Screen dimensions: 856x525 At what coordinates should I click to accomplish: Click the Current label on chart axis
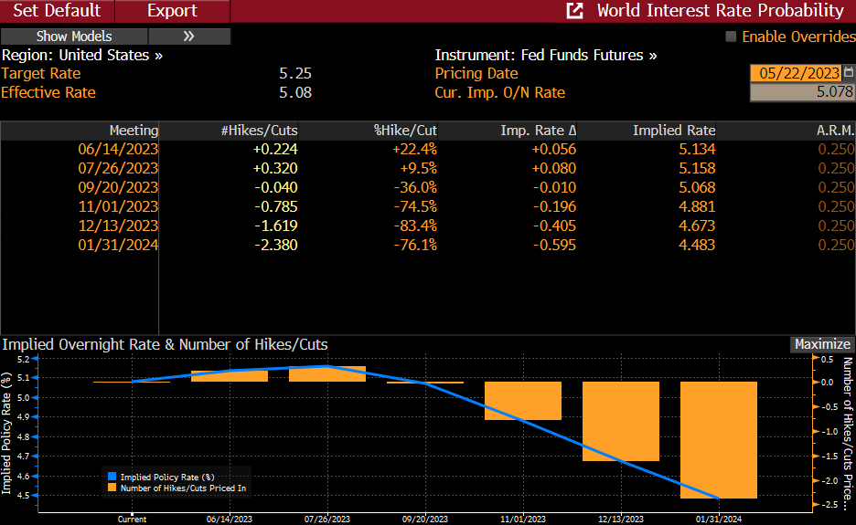pos(132,519)
